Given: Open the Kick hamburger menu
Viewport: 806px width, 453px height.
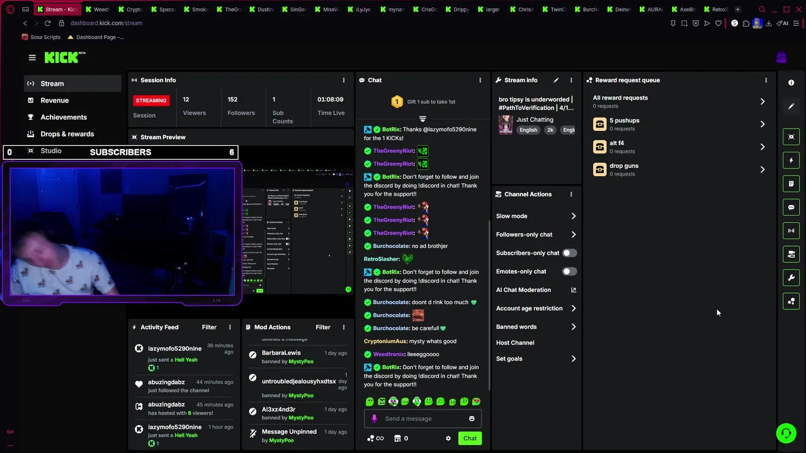Looking at the screenshot, I should tap(32, 57).
